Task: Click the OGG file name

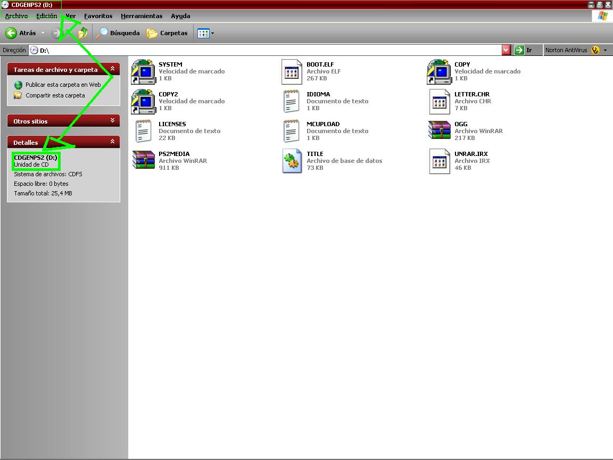Action: click(461, 124)
